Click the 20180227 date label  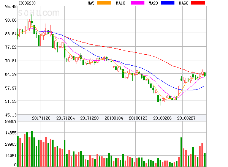[x=186, y=118]
